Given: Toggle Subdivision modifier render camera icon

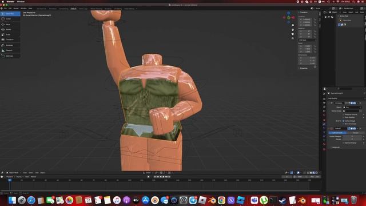Looking at the screenshot, I should 355,128.
